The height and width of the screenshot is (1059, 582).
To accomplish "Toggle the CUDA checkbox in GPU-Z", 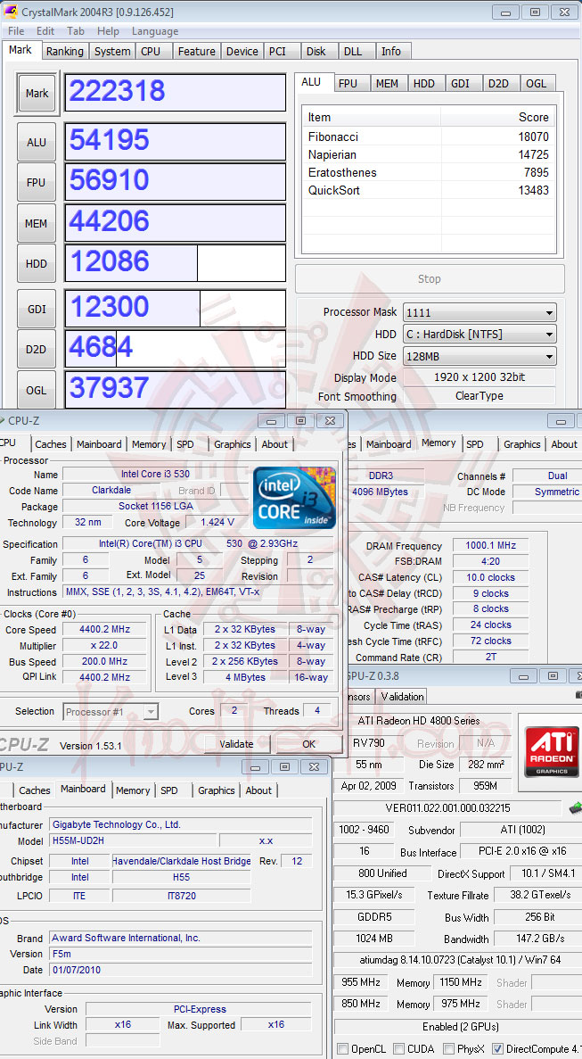I will (x=398, y=1049).
